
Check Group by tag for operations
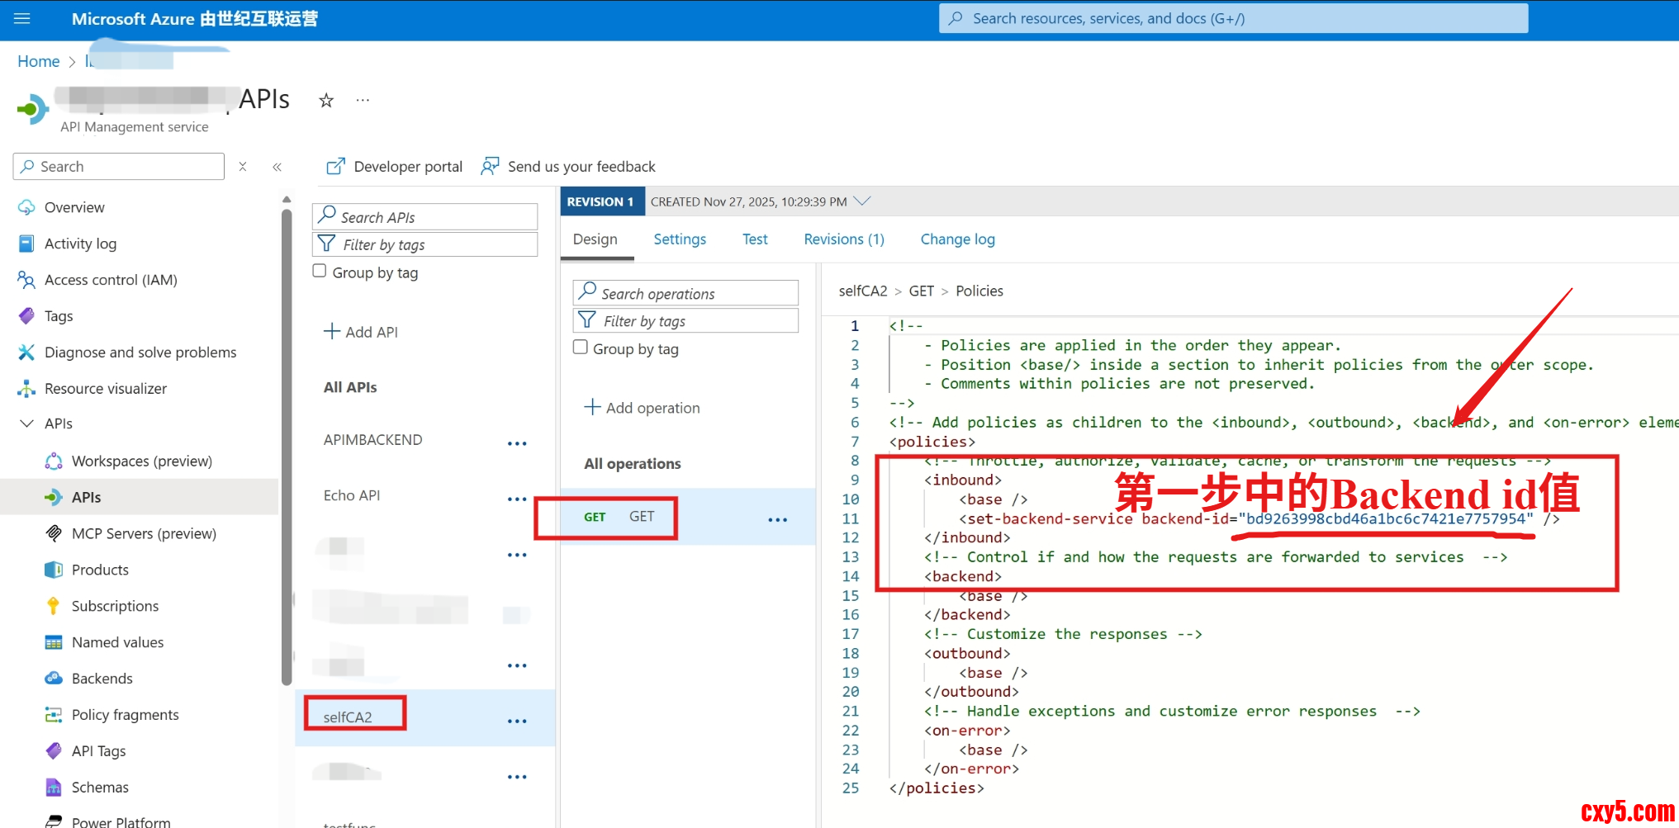coord(581,348)
